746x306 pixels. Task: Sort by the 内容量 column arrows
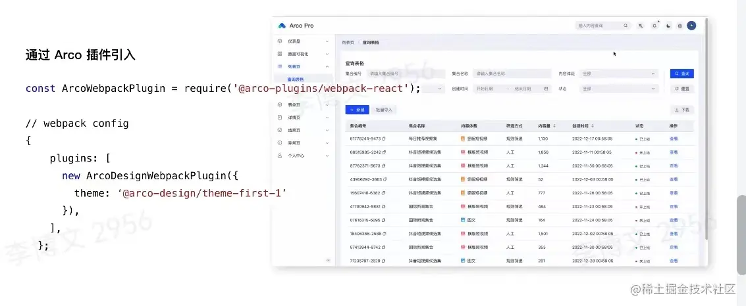click(554, 126)
